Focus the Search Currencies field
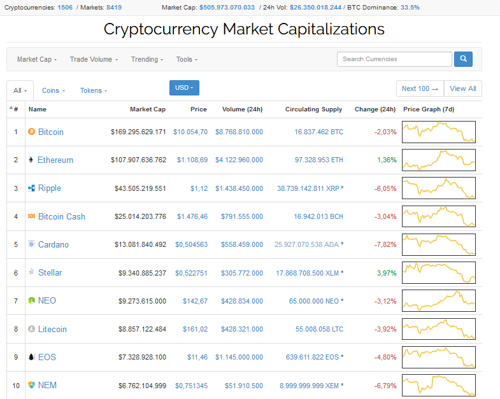 tap(394, 59)
